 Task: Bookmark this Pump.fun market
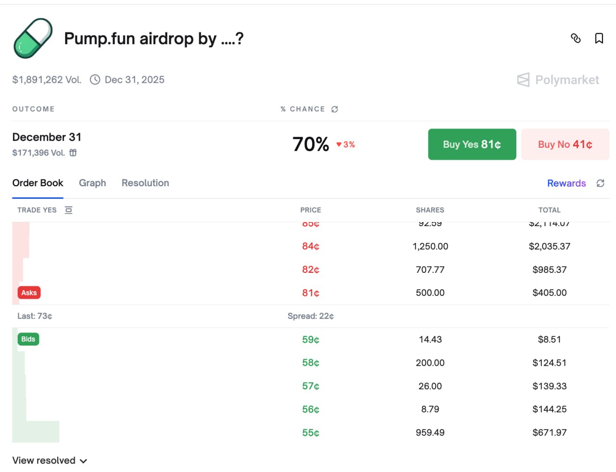pyautogui.click(x=599, y=38)
